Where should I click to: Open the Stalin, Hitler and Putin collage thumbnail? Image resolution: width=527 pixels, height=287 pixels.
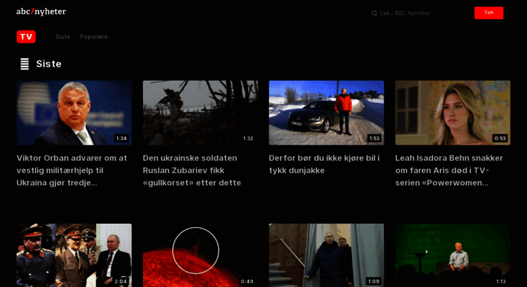click(74, 255)
